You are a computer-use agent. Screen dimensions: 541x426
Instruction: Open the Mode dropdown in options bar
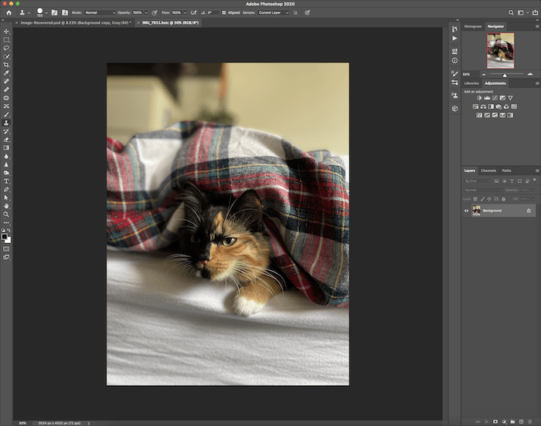(x=100, y=13)
